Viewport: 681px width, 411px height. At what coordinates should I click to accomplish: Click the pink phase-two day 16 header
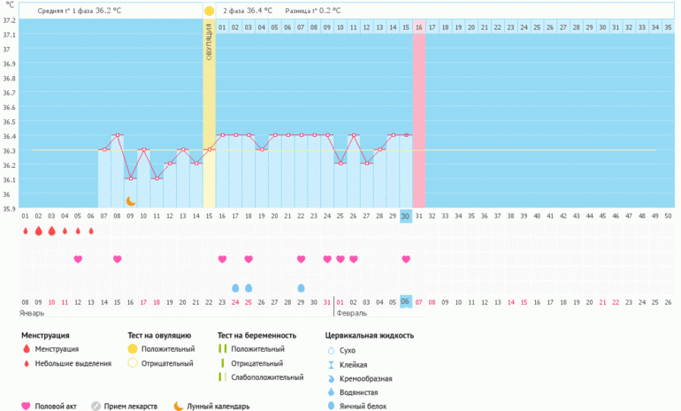418,28
